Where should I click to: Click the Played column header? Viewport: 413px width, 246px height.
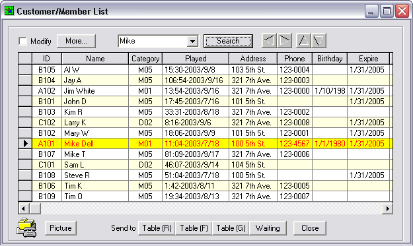(x=196, y=58)
